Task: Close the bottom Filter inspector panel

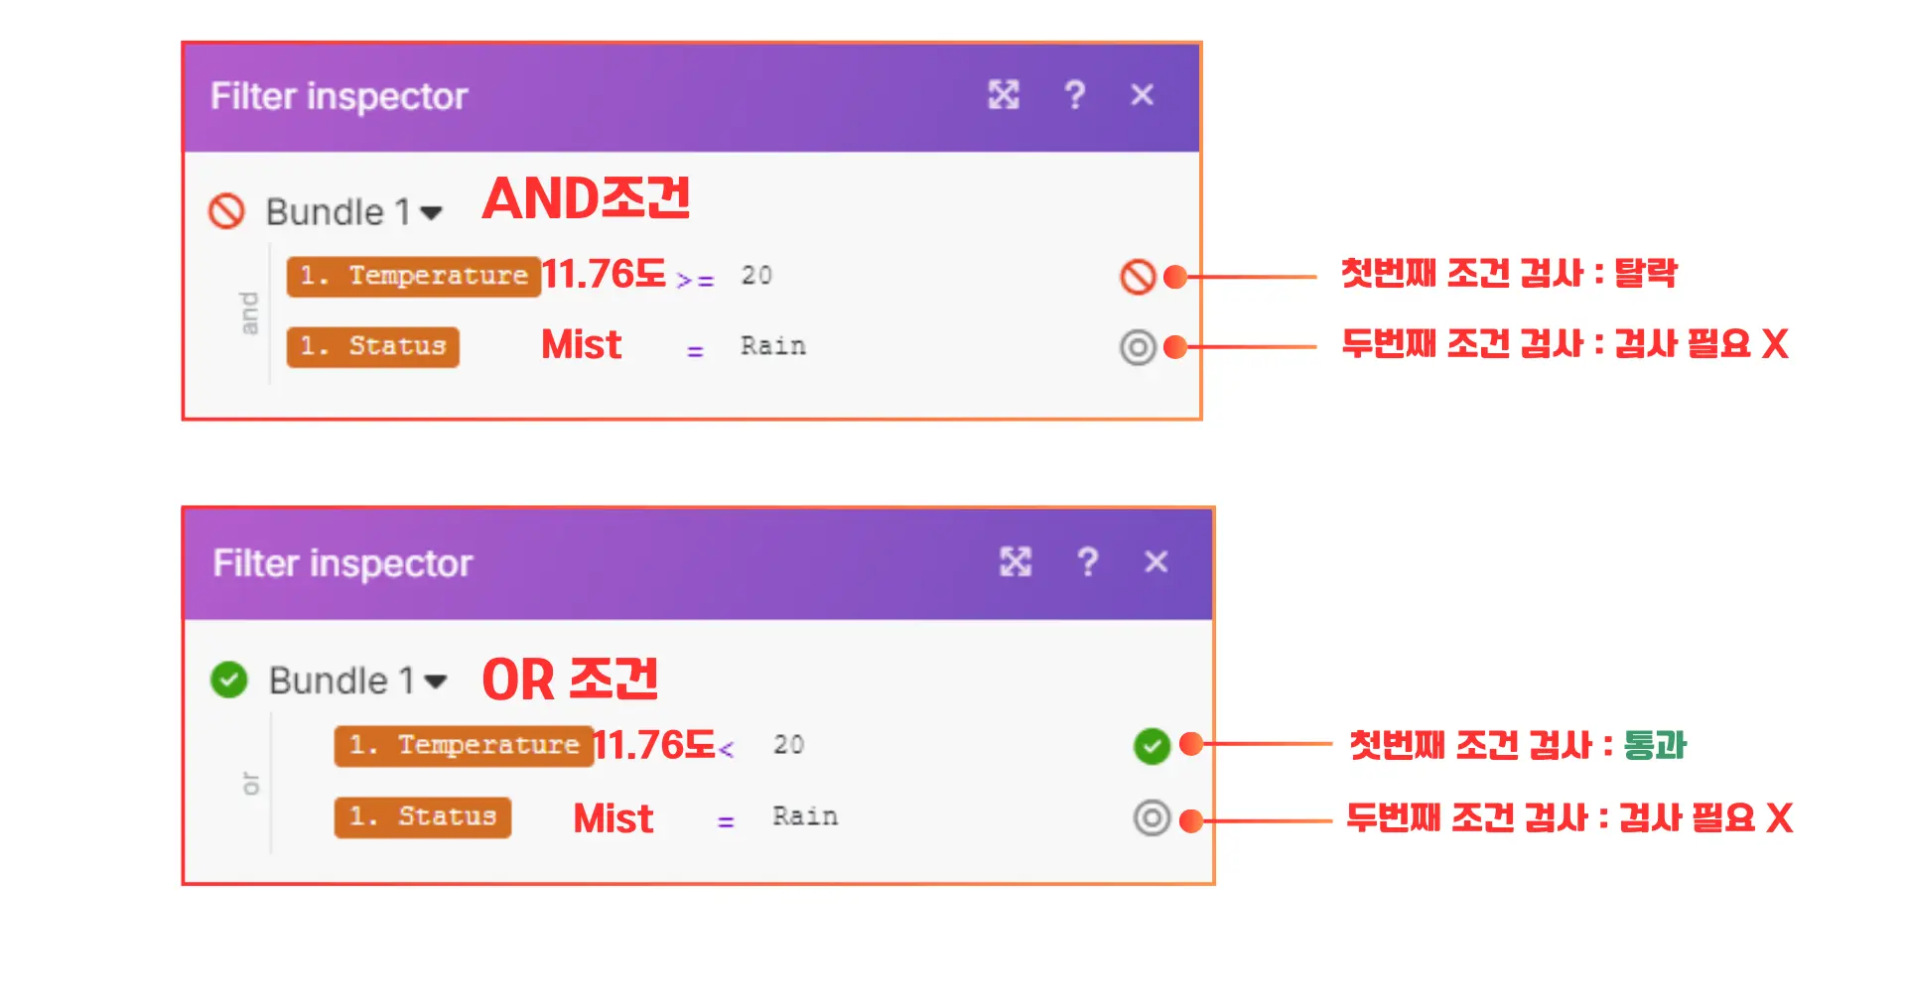Action: [x=1157, y=561]
